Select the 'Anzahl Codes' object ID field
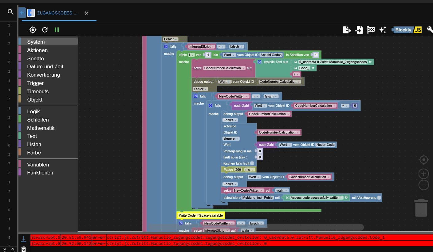Image resolution: width=433 pixels, height=252 pixels. (271, 55)
